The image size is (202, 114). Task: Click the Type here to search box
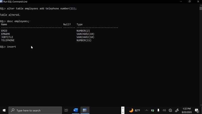(35, 111)
